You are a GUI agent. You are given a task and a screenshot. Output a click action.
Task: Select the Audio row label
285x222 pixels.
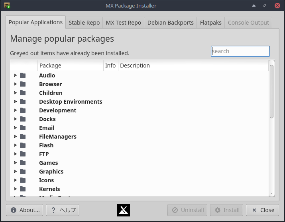coord(47,75)
